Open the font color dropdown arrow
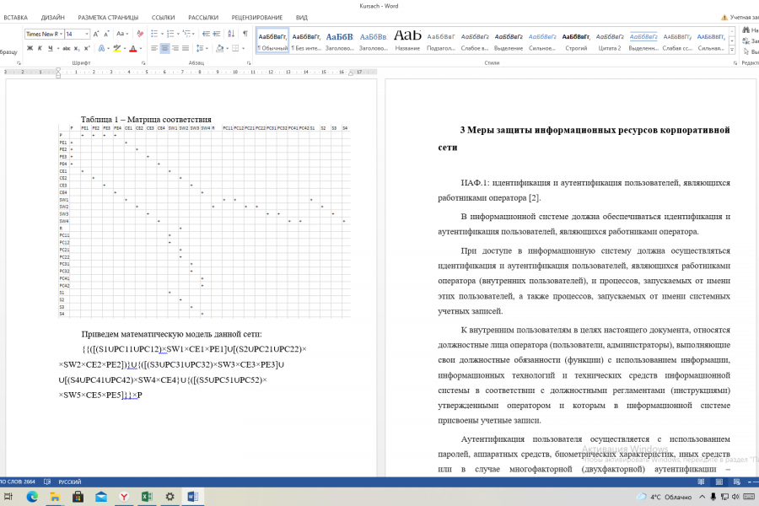This screenshot has height=506, width=759. pyautogui.click(x=141, y=48)
